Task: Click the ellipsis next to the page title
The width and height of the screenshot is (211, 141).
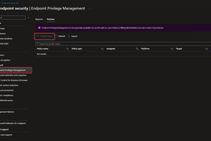Action: (90, 8)
